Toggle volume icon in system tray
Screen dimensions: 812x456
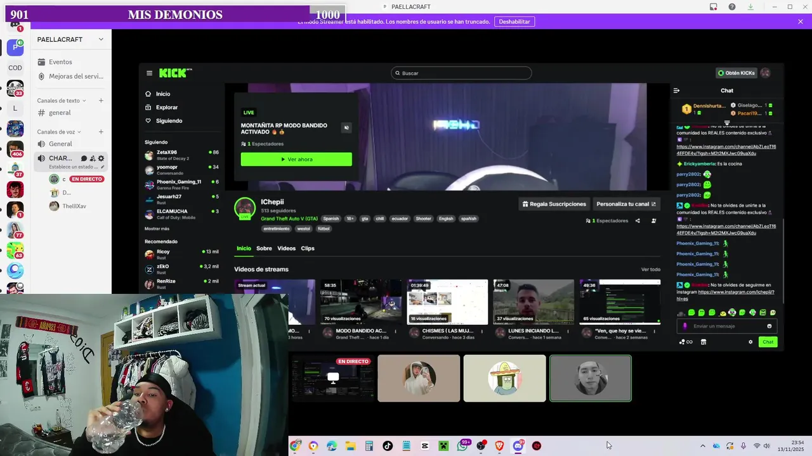tap(767, 446)
